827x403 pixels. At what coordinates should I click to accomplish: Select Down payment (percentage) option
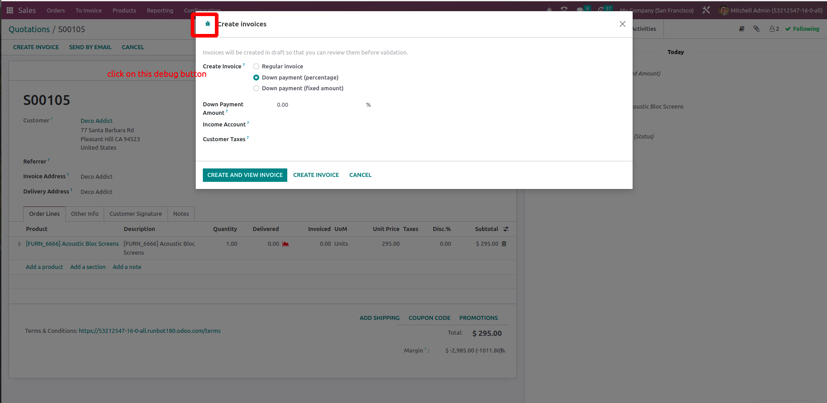click(x=256, y=78)
